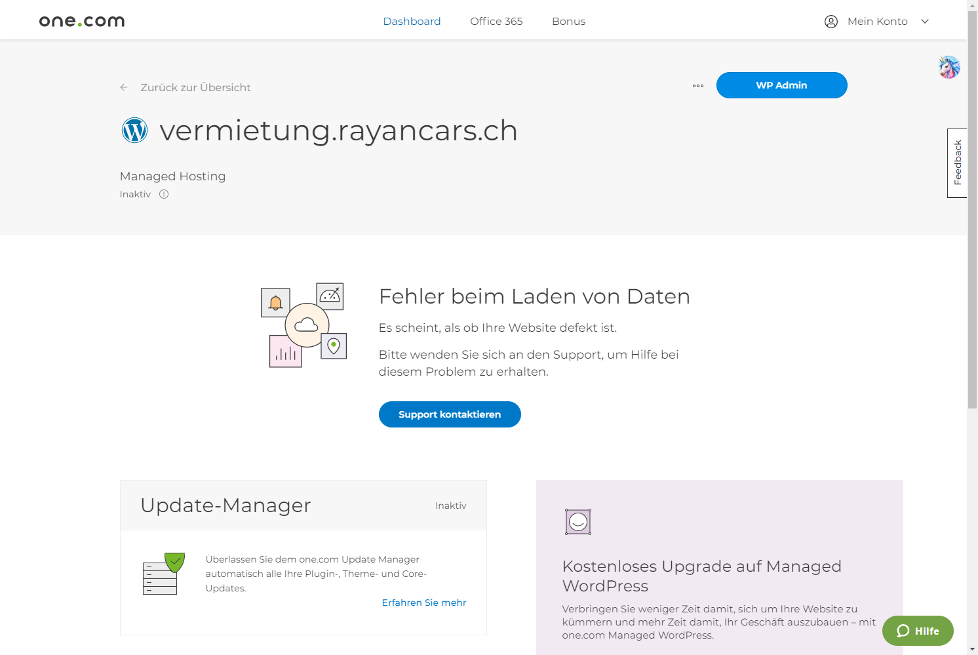Switch to Office 365 tab
Image resolution: width=978 pixels, height=655 pixels.
[x=496, y=21]
